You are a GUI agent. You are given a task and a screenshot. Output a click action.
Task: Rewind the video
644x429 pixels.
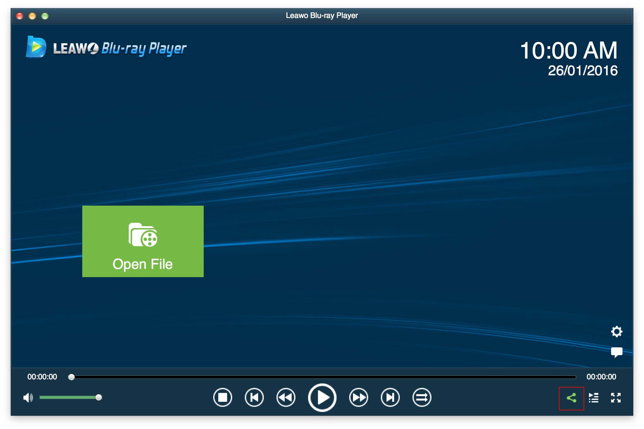pos(286,397)
